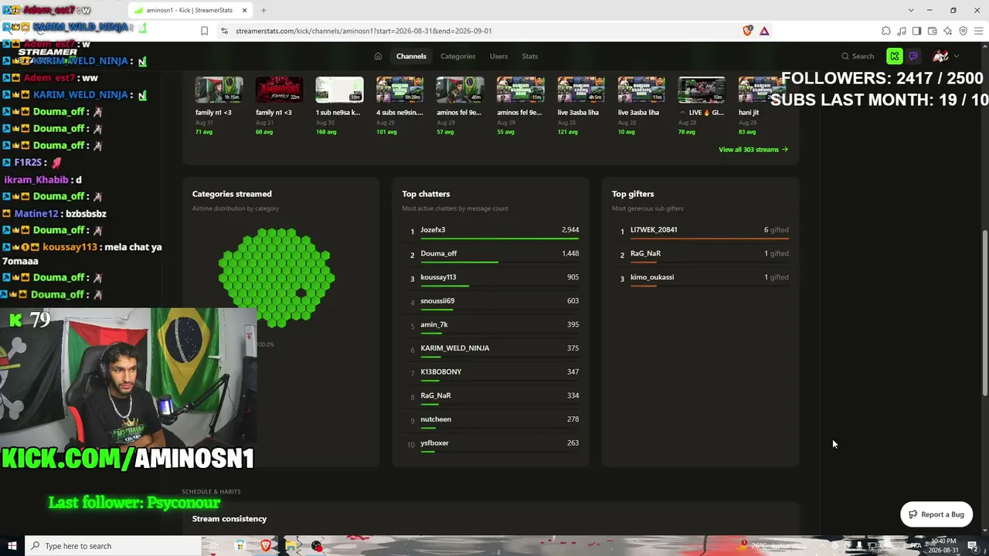Close the aminosn1 StreamerStats browser tab
989x556 pixels.
point(245,10)
